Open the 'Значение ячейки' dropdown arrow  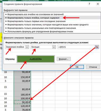pyautogui.click(x=27, y=47)
